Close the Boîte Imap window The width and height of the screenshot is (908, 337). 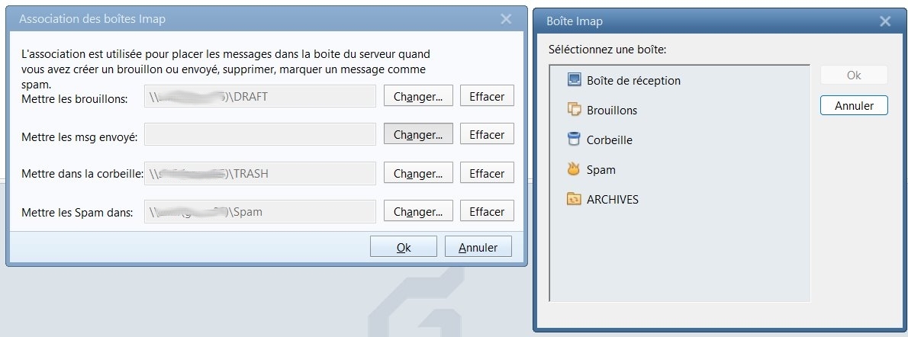coord(885,21)
